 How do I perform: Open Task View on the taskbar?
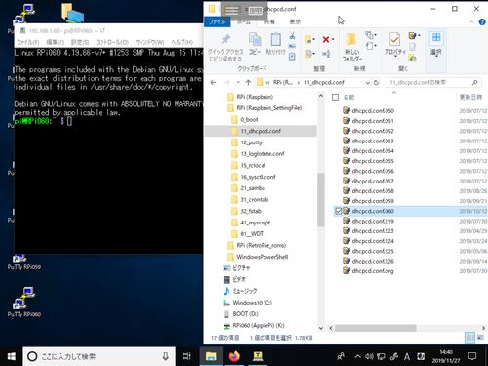pyautogui.click(x=186, y=356)
